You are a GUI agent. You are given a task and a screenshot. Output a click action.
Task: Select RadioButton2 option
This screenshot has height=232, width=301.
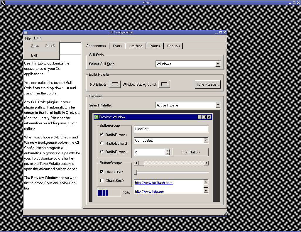102,143
